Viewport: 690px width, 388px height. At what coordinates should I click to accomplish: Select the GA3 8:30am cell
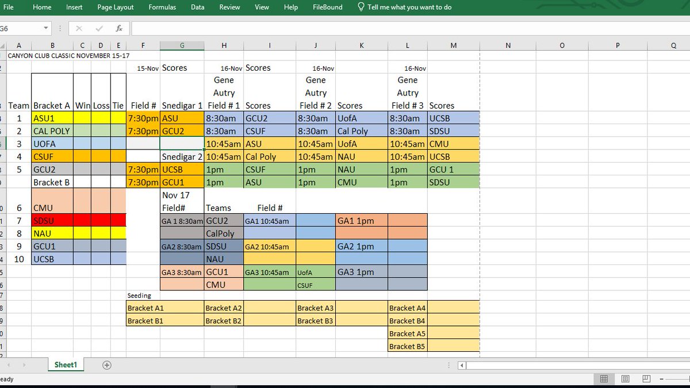coord(182,272)
